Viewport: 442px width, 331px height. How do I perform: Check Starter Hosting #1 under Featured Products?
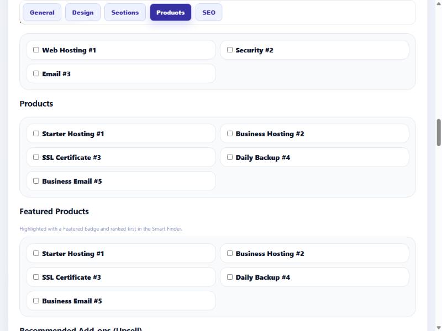pos(36,253)
